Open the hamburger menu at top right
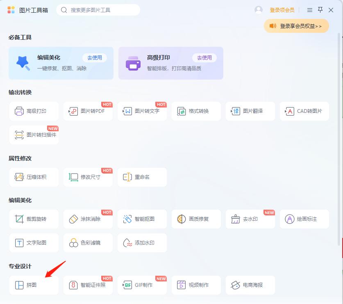Image resolution: width=343 pixels, height=304 pixels. coord(309,10)
